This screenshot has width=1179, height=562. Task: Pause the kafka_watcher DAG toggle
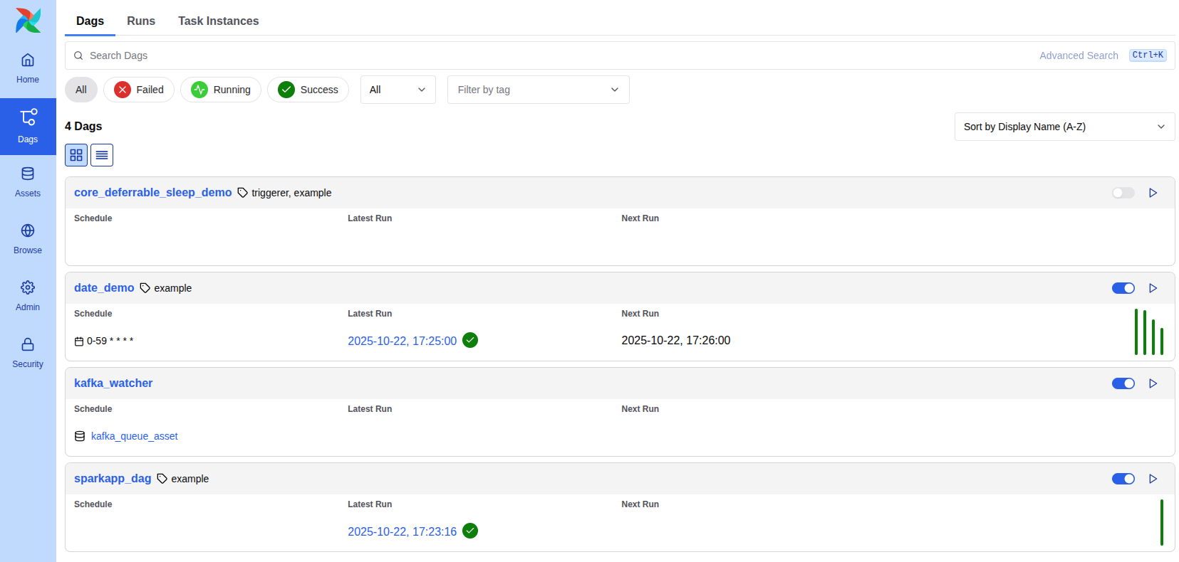[1123, 383]
